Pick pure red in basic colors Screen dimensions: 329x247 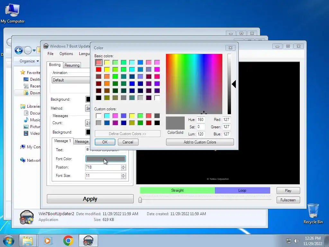[x=99, y=69]
